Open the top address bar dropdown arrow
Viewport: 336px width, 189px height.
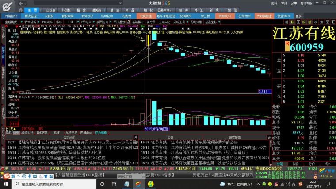coord(120,3)
